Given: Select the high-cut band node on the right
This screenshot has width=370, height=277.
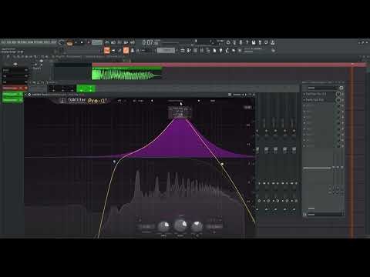Looking at the screenshot, I should tap(222, 164).
